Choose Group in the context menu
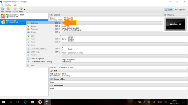Viewport: 188px width, 105px height. pos(33,32)
